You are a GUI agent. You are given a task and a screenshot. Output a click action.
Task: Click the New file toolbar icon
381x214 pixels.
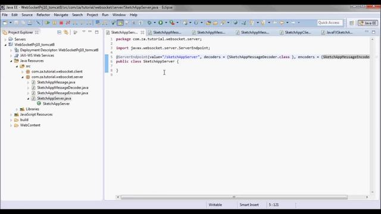coord(5,23)
